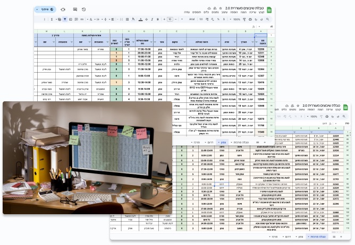Click the merge cells icon in the top window

pyautogui.click(x=121, y=20)
